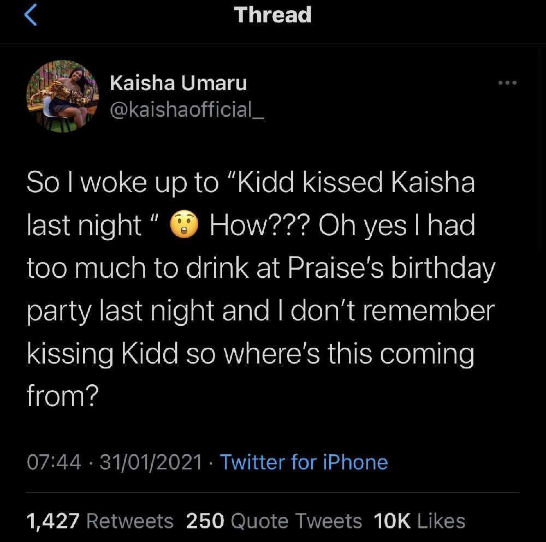Tap the back arrow
Screen dimensions: 546x542
click(x=32, y=16)
